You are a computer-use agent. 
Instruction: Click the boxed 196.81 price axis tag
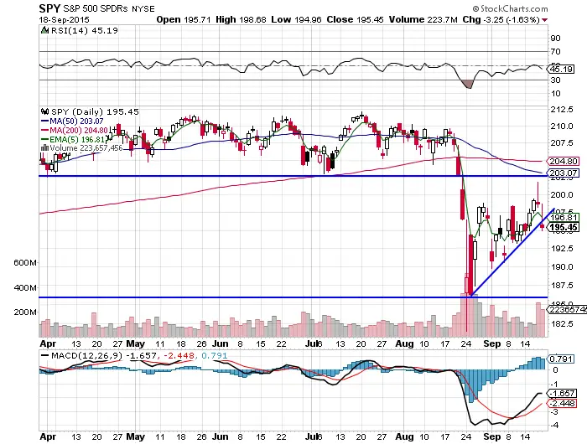(x=564, y=217)
